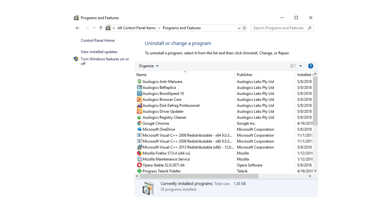Image resolution: width=377 pixels, height=212 pixels.
Task: Expand the address bar history dropdown
Action: point(239,28)
